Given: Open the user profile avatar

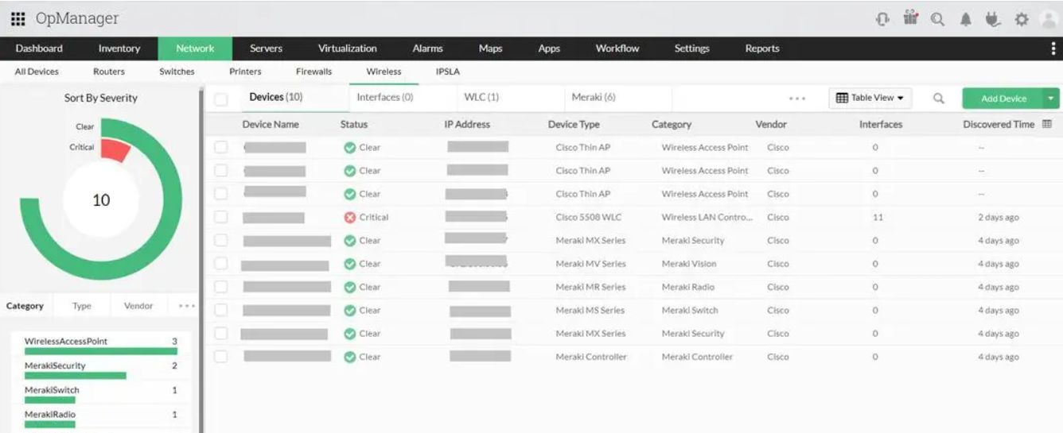Looking at the screenshot, I should click(x=1049, y=19).
